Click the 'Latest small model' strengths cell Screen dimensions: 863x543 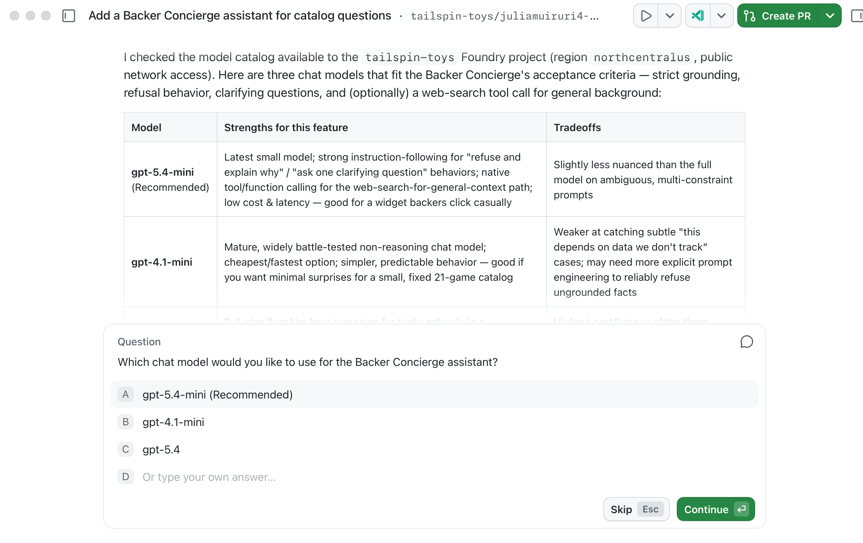[x=381, y=179]
